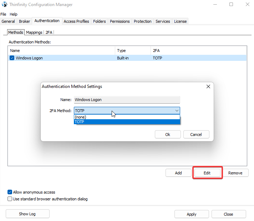
Task: Open the File menu
Action: (3, 14)
